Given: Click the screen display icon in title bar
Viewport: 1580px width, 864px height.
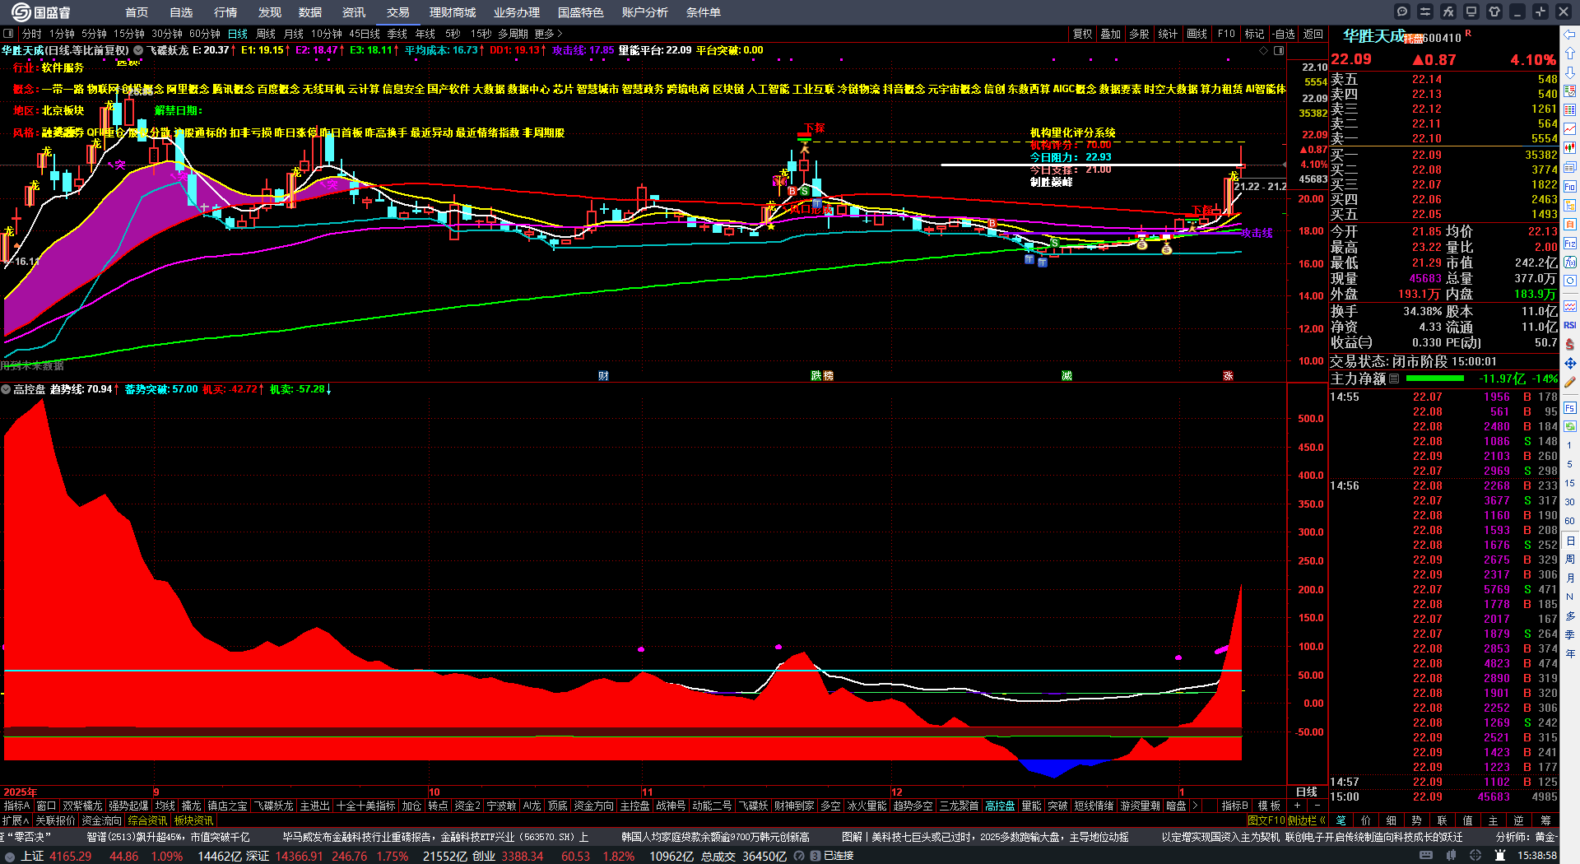Looking at the screenshot, I should coord(1471,12).
